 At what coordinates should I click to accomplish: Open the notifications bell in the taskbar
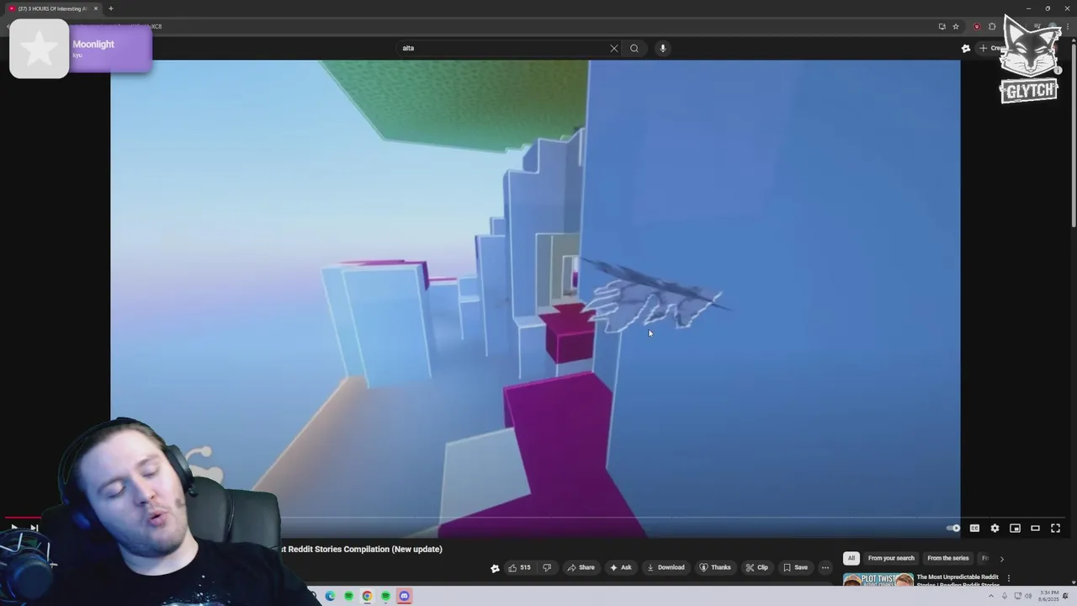[1065, 596]
